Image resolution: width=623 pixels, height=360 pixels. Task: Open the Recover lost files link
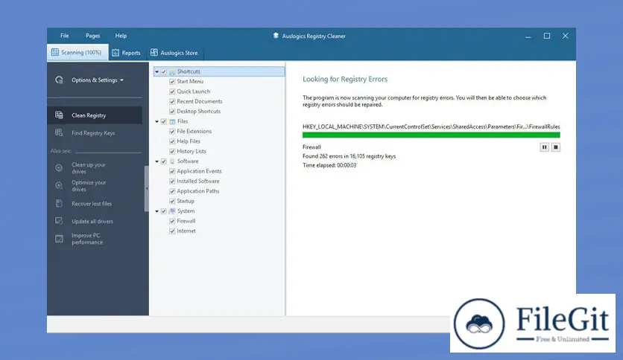point(92,203)
